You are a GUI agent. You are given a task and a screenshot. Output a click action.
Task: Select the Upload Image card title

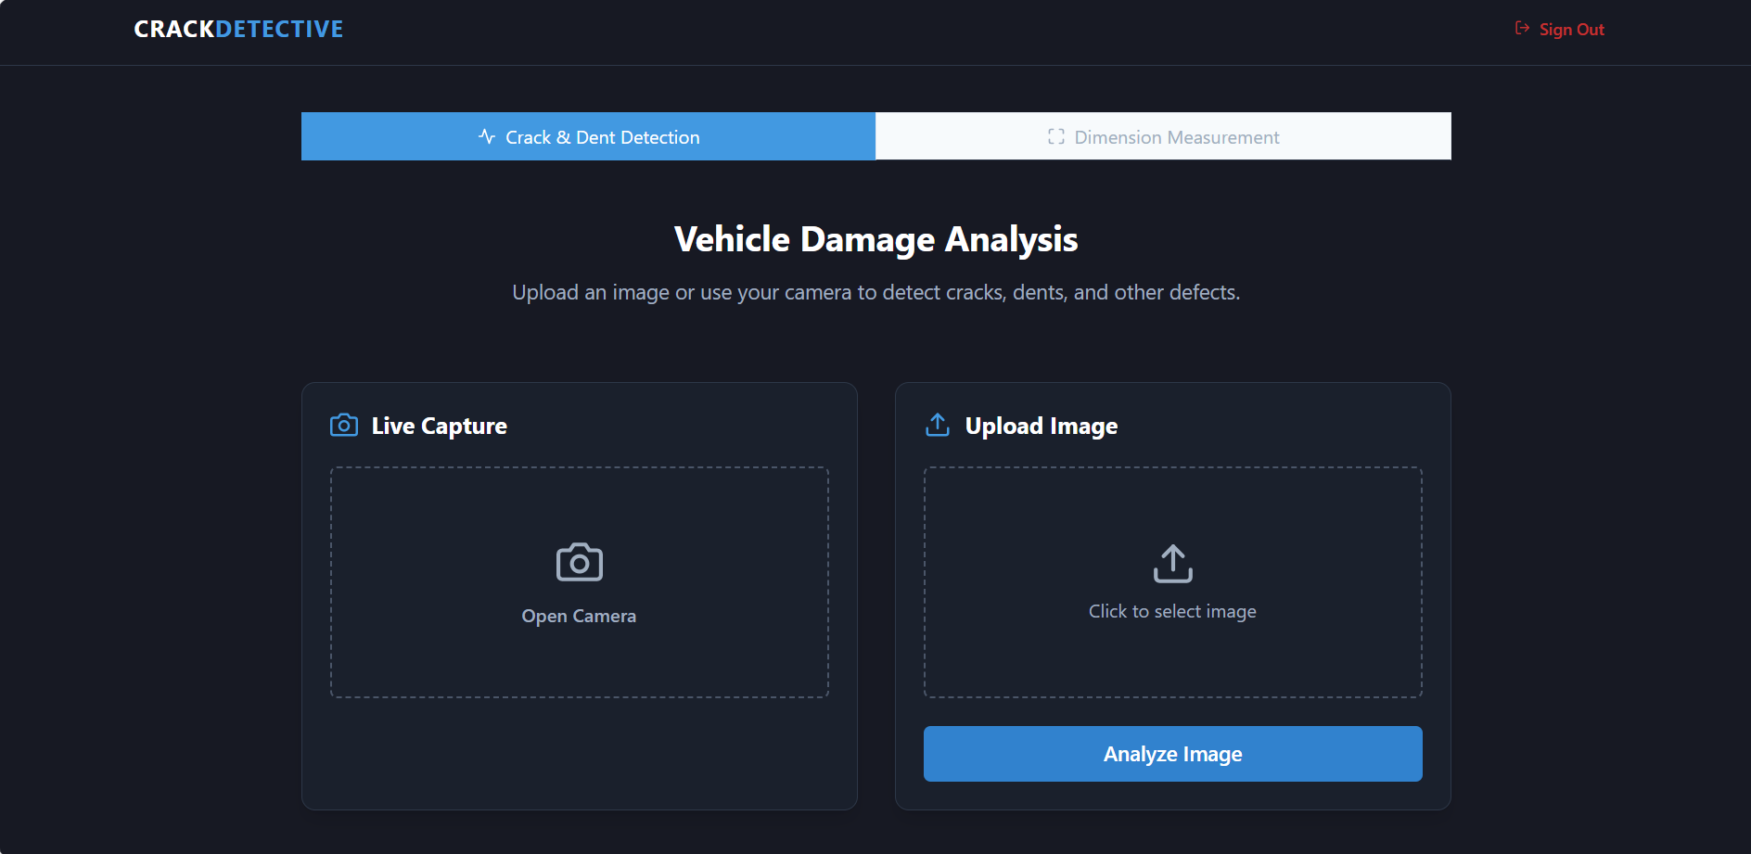click(1041, 427)
